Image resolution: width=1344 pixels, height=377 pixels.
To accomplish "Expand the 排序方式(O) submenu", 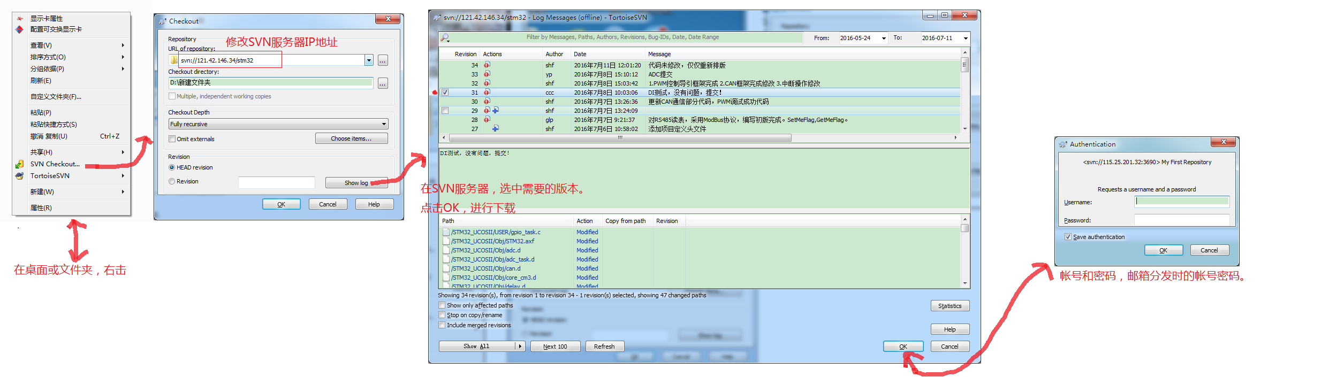I will [123, 57].
